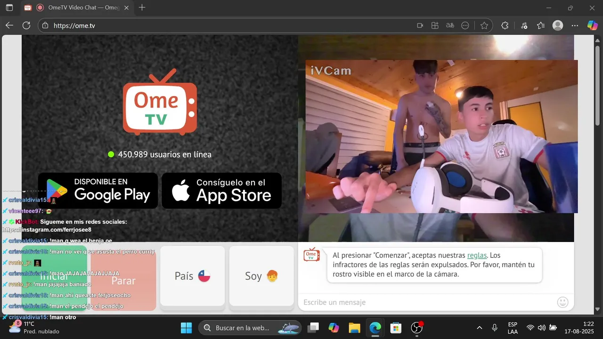Open Task View in the taskbar
The image size is (603, 339).
[313, 328]
